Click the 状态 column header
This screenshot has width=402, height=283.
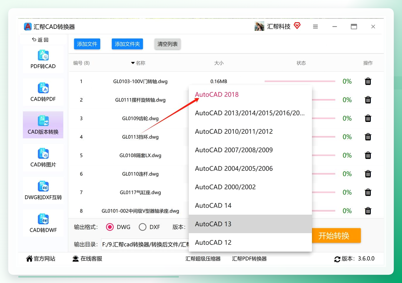(x=301, y=63)
